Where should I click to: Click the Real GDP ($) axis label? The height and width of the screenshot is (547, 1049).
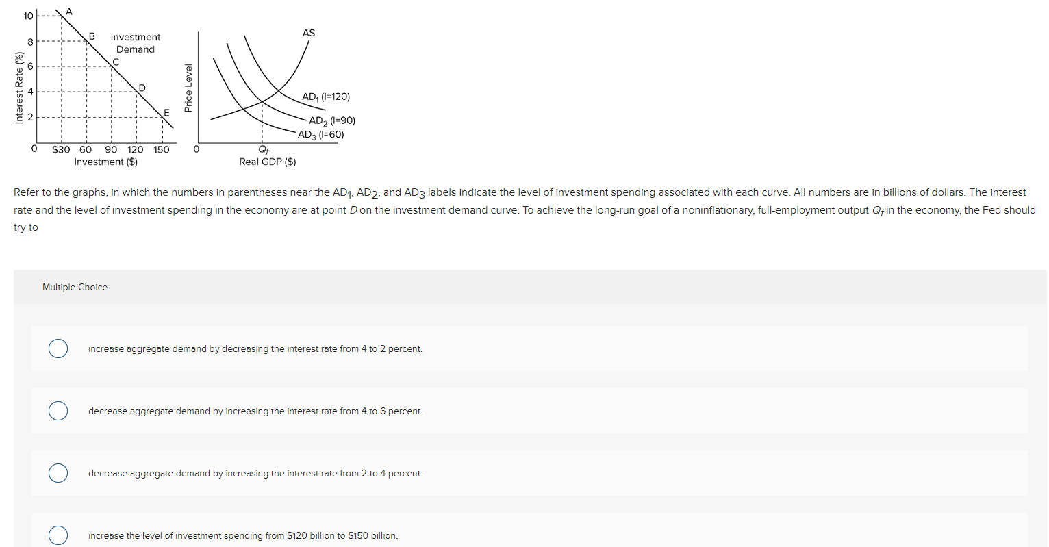pyautogui.click(x=268, y=162)
